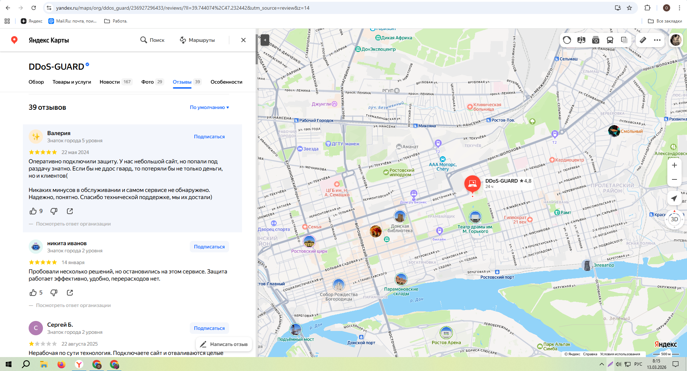Switch to the Фото tab
The image size is (687, 371).
[x=147, y=82]
